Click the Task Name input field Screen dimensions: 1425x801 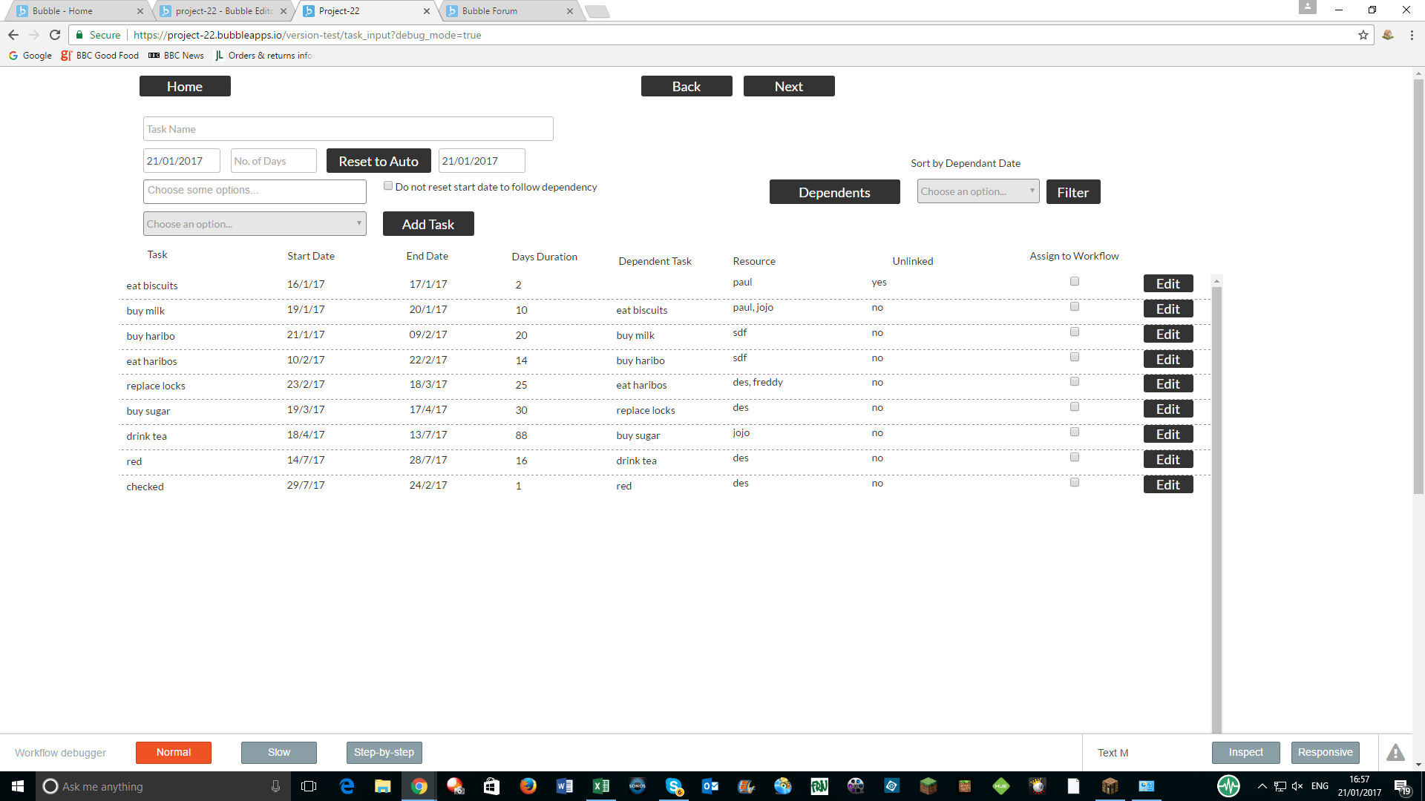point(347,129)
